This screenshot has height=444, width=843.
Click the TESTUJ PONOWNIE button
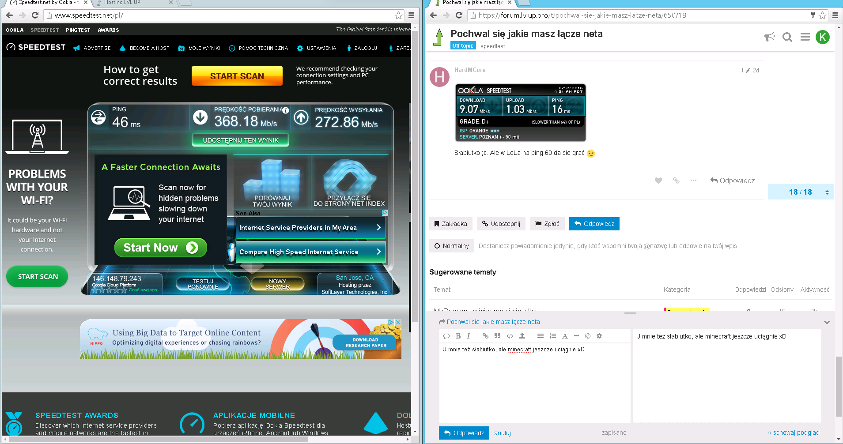click(203, 284)
